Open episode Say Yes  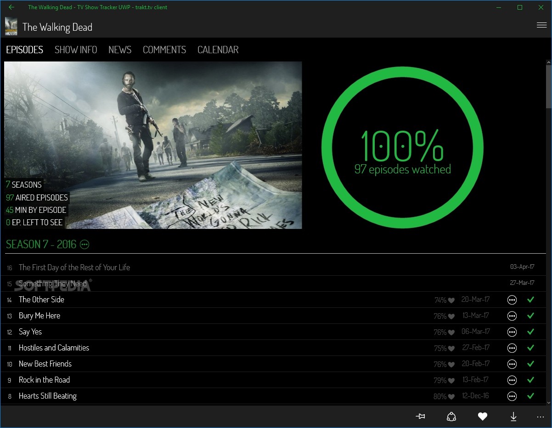pos(30,332)
